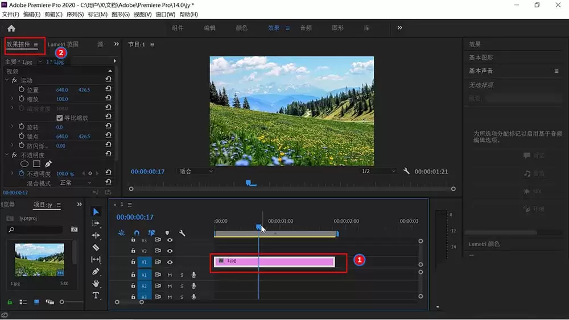Open the 适合 zoom level dropdown
Screen dimensions: 569x320
[196, 171]
